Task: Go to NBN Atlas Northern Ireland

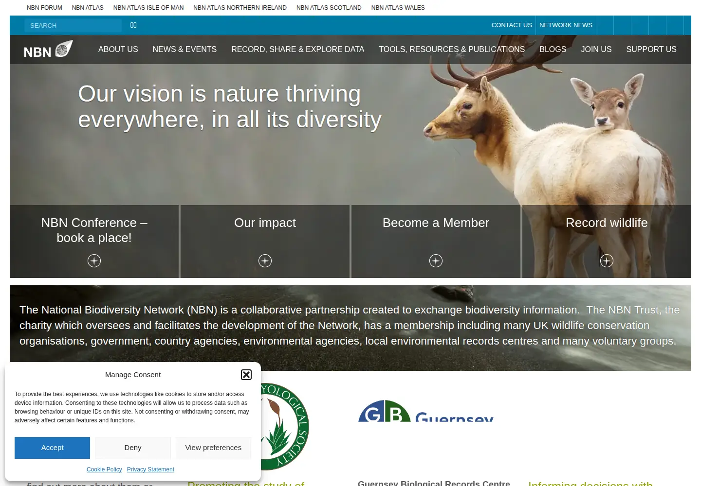Action: (240, 8)
